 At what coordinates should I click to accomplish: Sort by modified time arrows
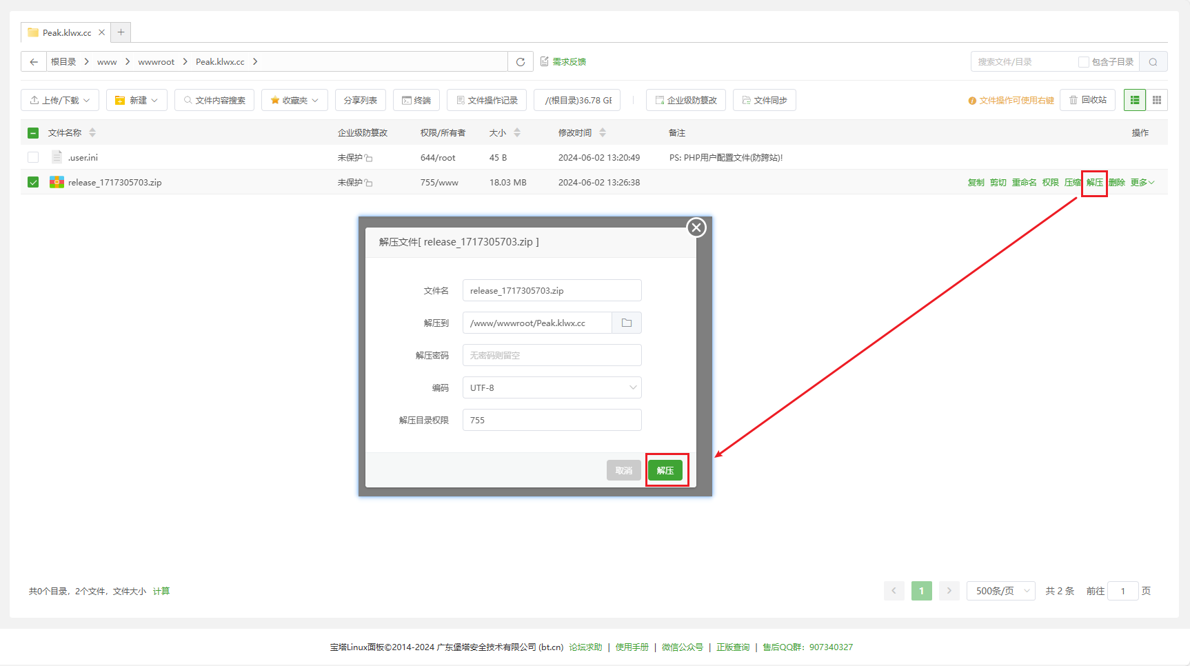[x=603, y=132]
